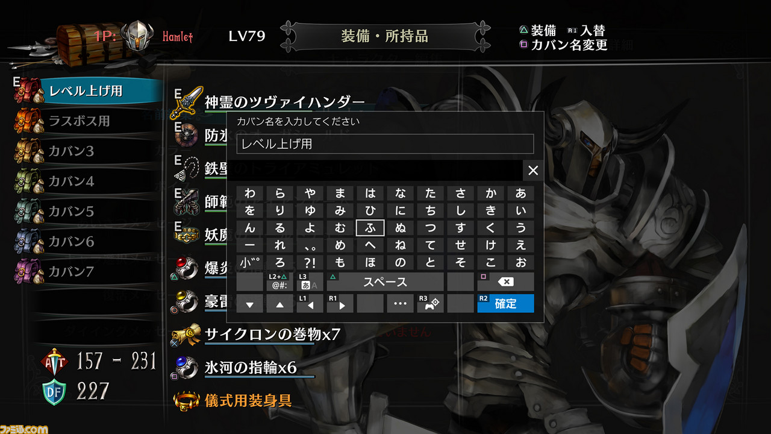771x434 pixels.
Task: Click the R3 controller cursor key
Action: pos(430,303)
